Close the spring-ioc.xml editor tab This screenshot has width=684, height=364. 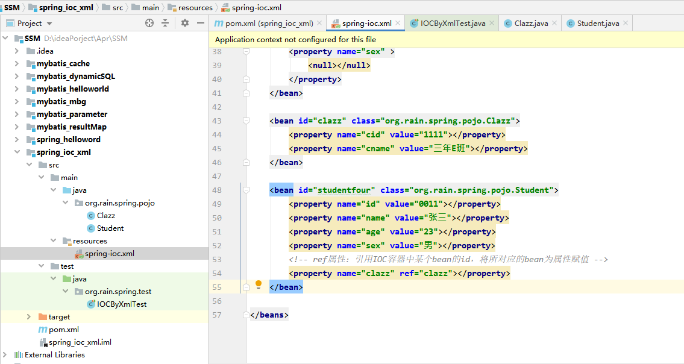coord(398,23)
